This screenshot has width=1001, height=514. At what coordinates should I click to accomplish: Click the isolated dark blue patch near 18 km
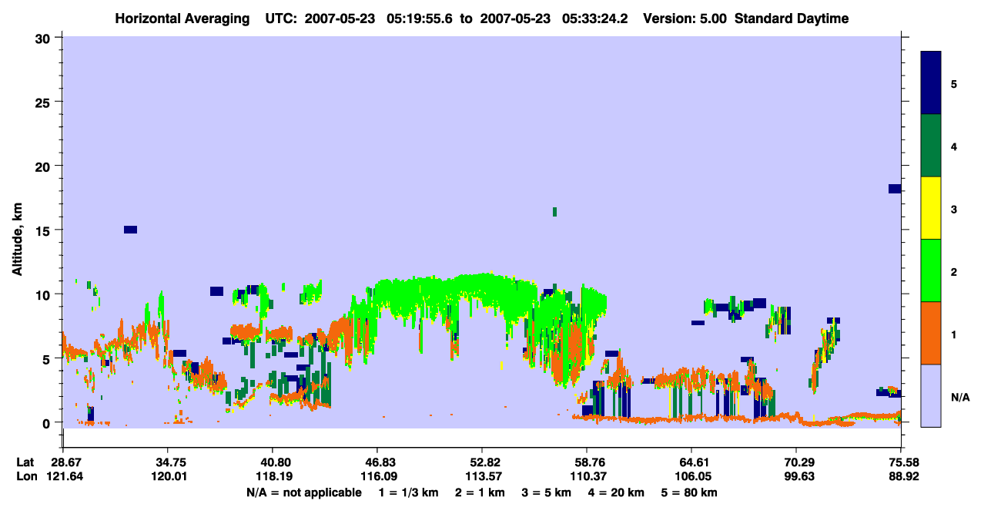tap(895, 189)
